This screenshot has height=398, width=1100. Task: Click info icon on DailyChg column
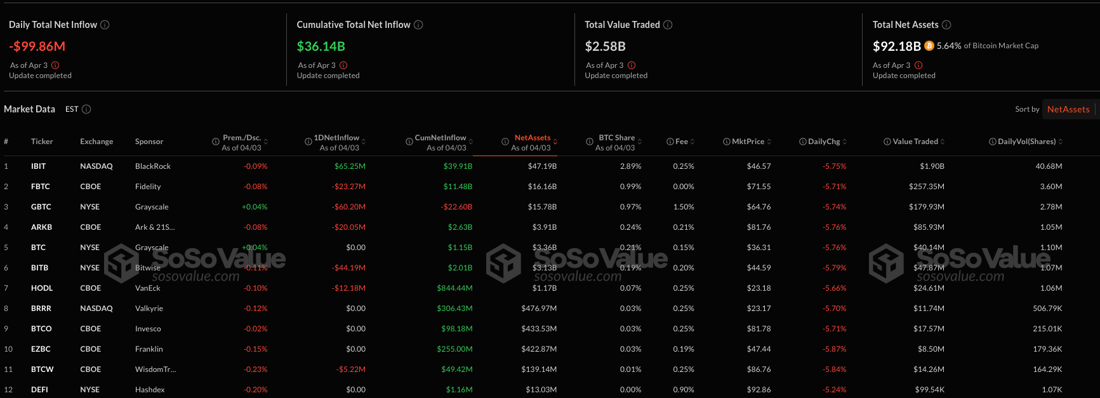click(x=803, y=142)
